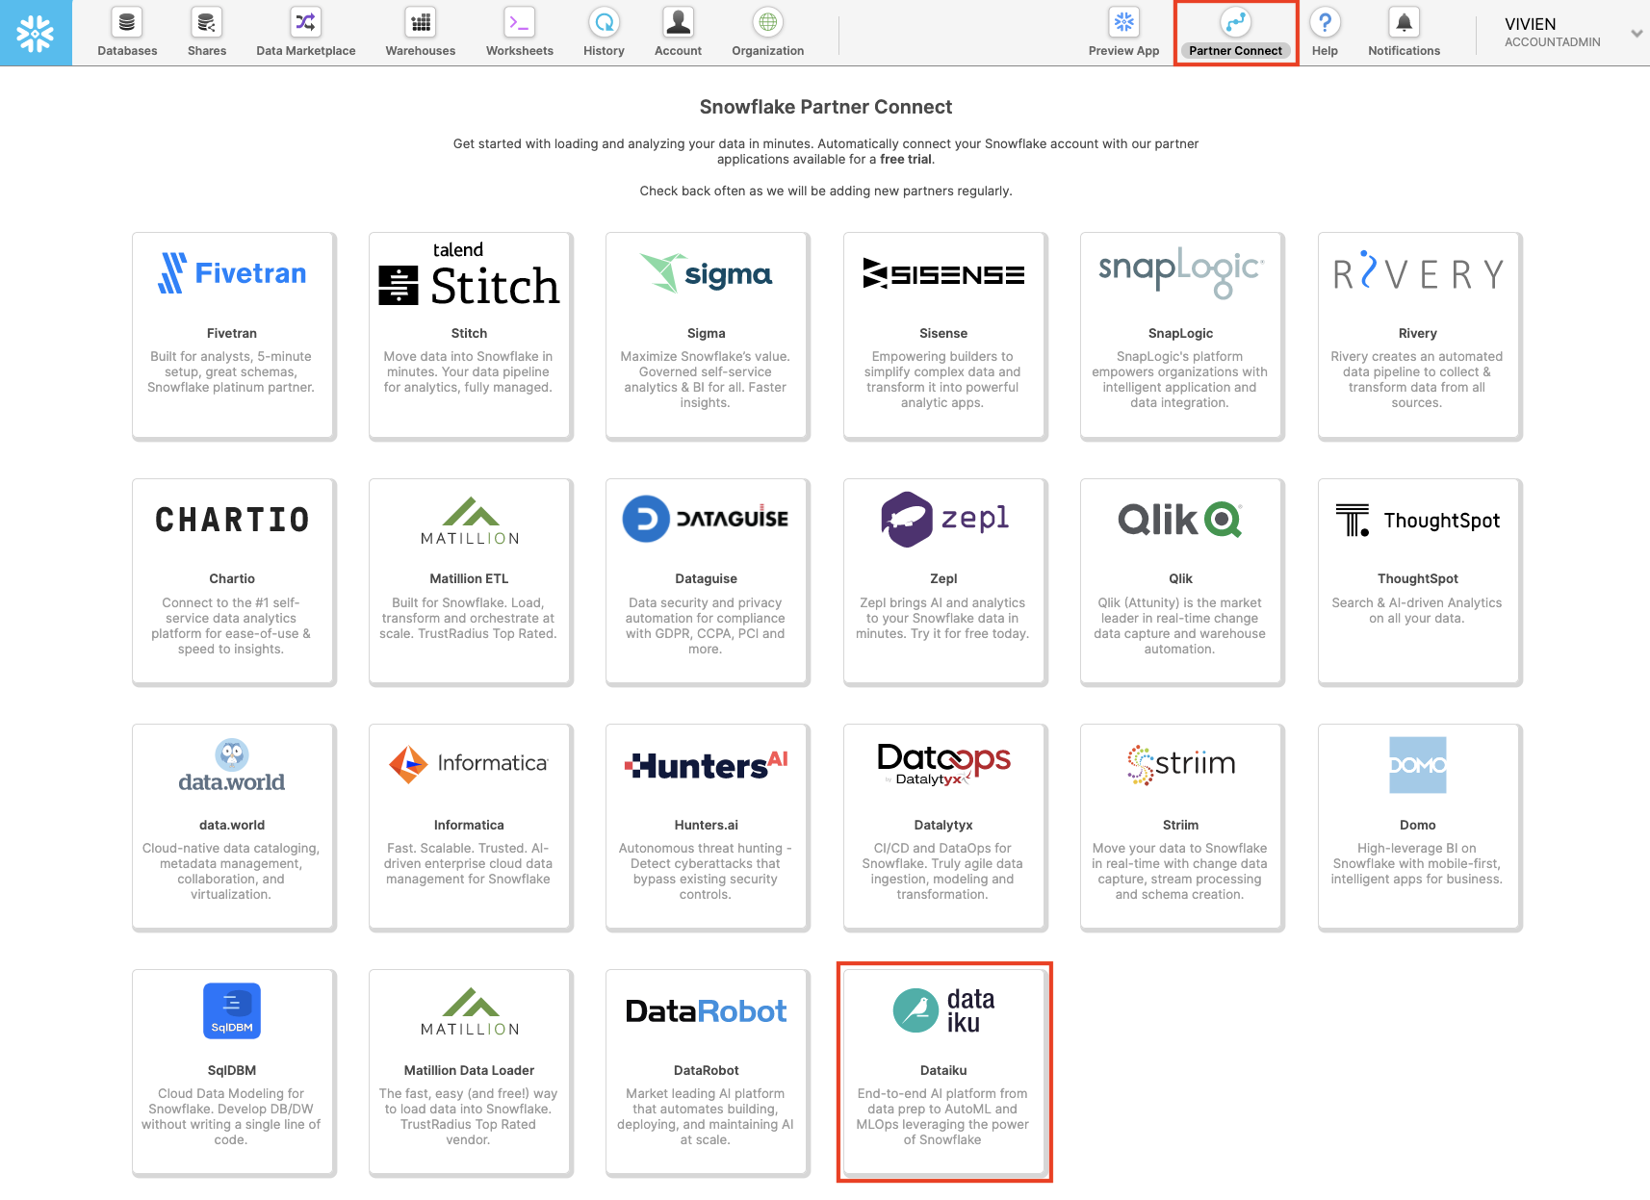Open the Account section
The image size is (1650, 1200).
coord(678,33)
